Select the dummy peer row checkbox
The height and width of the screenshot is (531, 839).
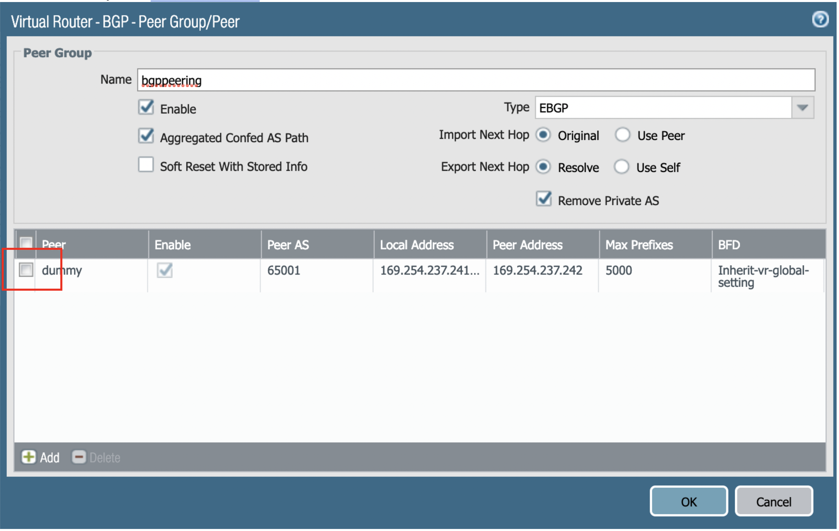26,270
